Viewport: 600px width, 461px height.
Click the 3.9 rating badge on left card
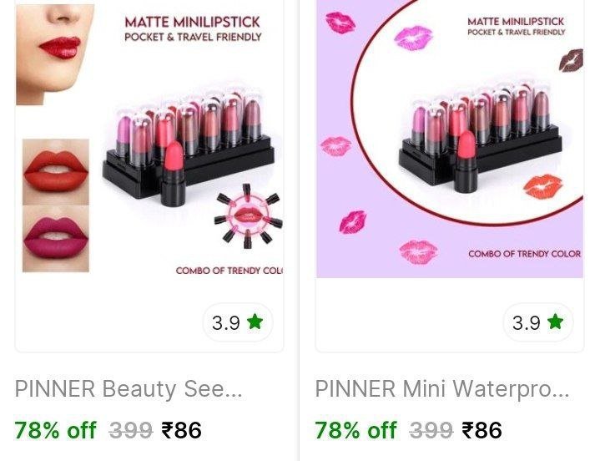click(238, 322)
